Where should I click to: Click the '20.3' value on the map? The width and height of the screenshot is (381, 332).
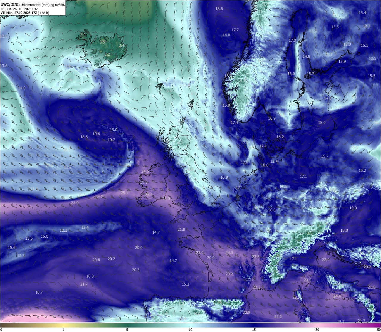pyautogui.click(x=136, y=270)
